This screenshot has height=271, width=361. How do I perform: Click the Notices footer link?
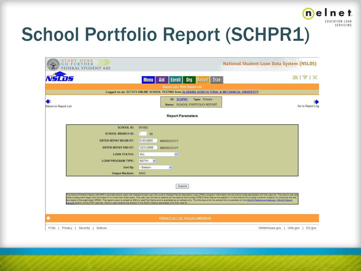point(102,228)
